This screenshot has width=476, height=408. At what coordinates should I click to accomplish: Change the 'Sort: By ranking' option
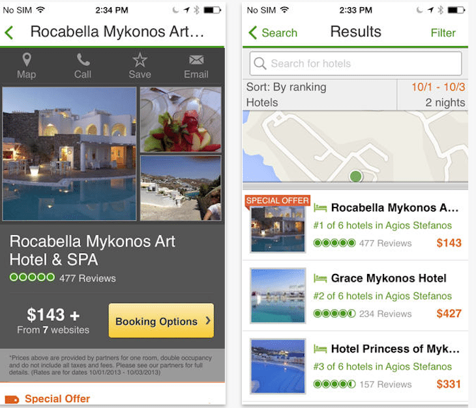point(286,87)
